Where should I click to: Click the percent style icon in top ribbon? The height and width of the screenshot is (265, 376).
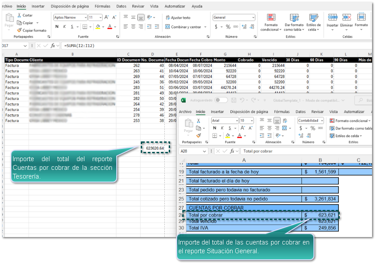pos(228,27)
